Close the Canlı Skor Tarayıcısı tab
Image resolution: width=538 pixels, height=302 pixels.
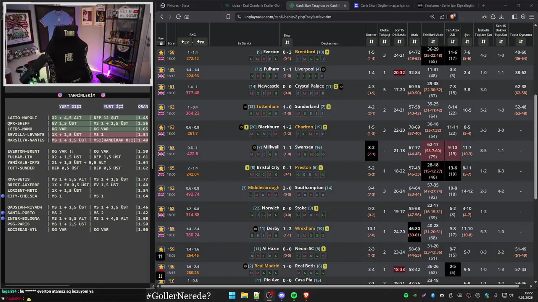pos(345,5)
